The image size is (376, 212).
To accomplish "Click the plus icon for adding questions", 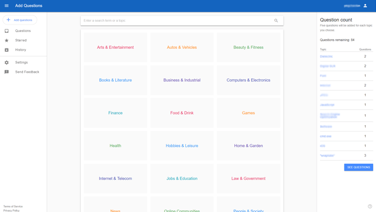I will [x=8, y=20].
